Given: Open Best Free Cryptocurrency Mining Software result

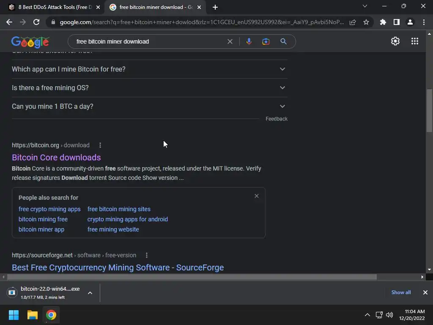Looking at the screenshot, I should [x=118, y=267].
